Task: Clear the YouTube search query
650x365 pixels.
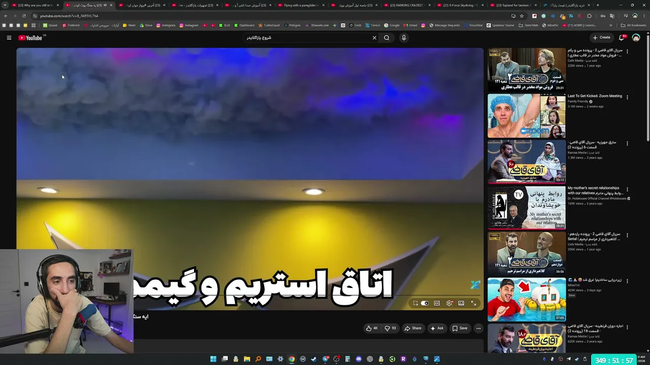Action: 374,38
